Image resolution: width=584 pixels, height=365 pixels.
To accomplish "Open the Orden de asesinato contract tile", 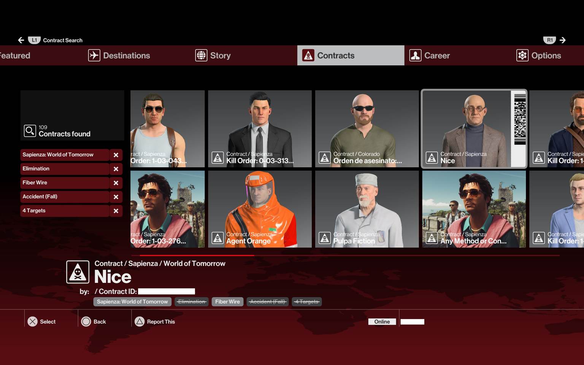I will [x=367, y=129].
